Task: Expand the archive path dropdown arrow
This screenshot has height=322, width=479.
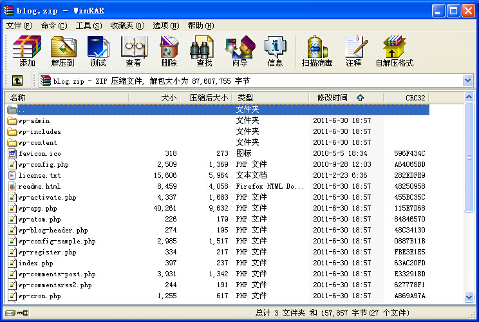Action: (x=467, y=81)
